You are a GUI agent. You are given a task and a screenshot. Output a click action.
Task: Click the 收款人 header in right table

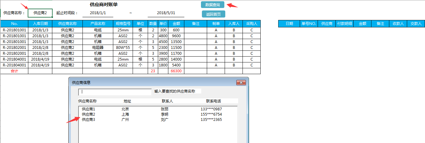(398, 24)
